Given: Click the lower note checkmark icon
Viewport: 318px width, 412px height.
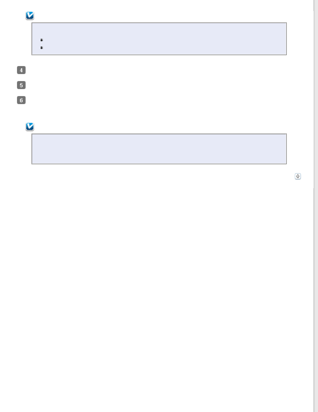Looking at the screenshot, I should [30, 127].
